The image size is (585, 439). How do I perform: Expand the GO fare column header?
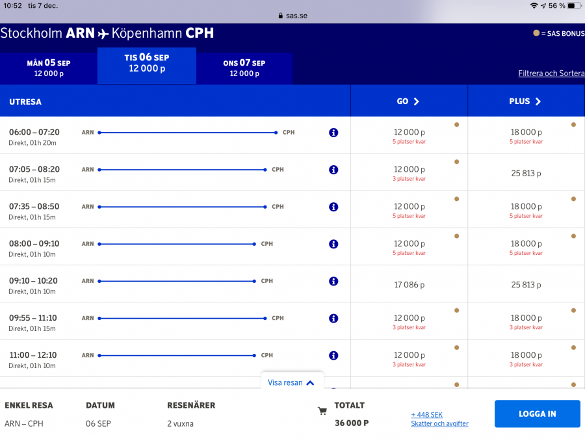408,101
